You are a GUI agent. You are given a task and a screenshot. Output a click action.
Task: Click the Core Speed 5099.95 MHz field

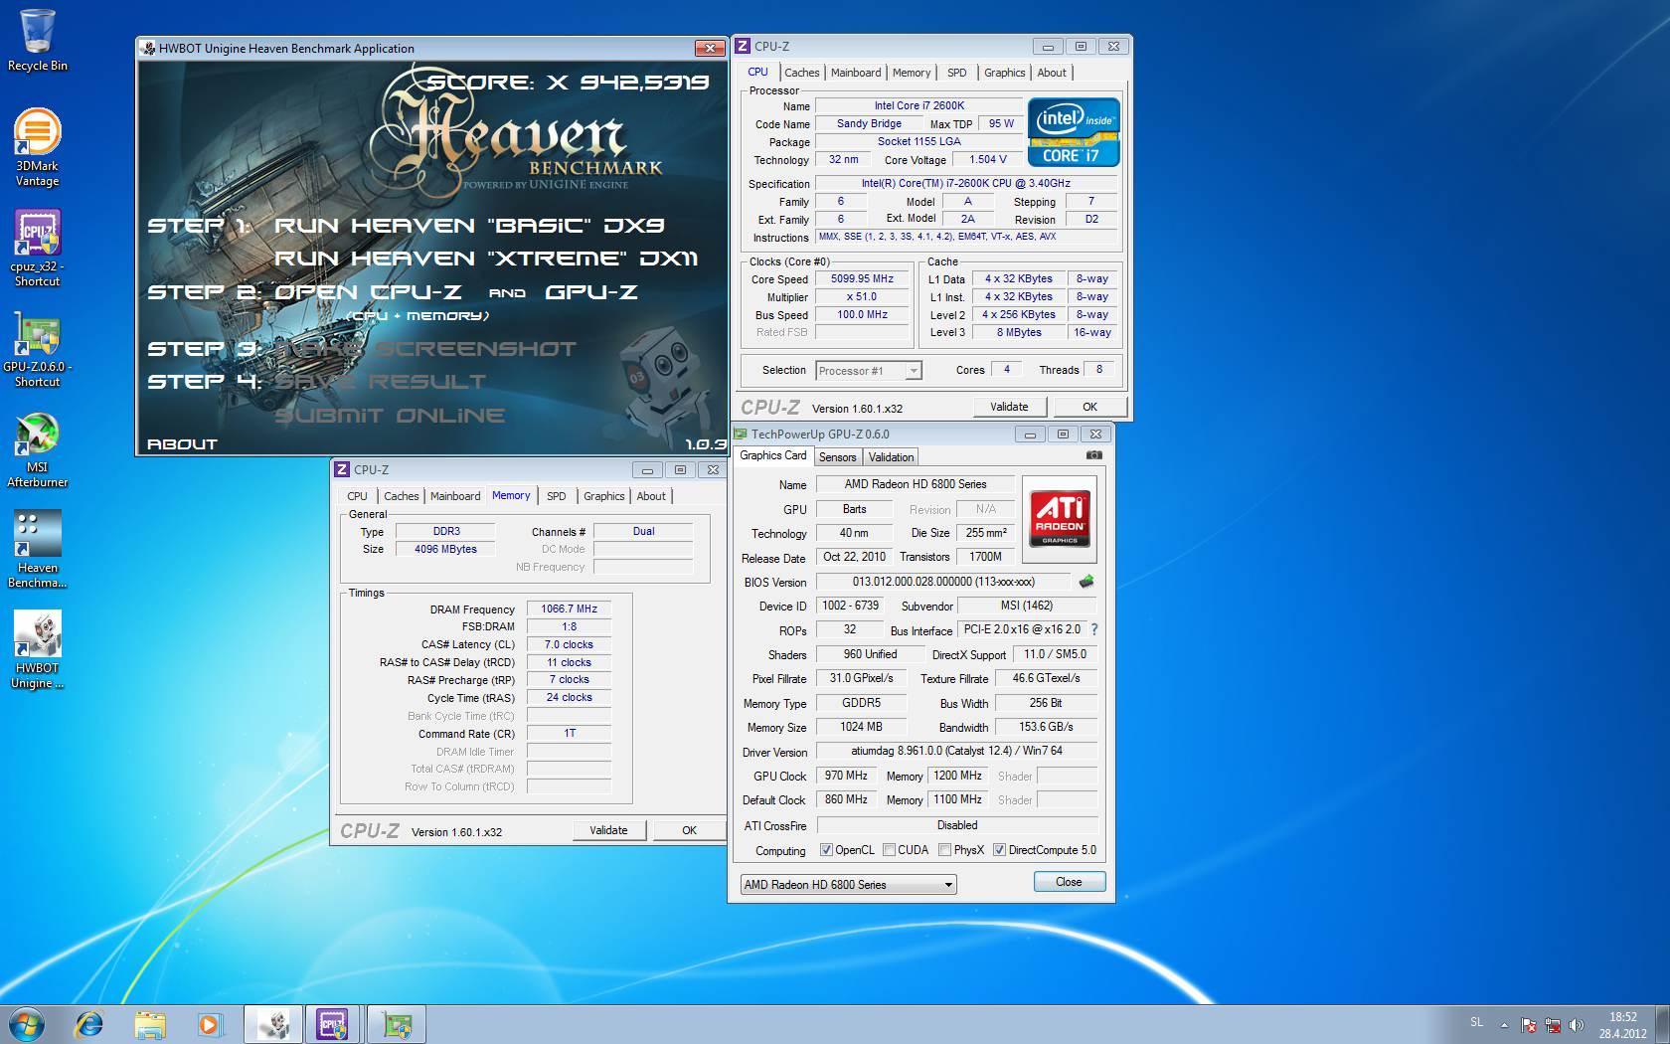(x=862, y=279)
